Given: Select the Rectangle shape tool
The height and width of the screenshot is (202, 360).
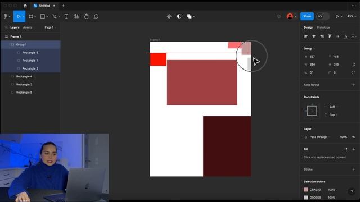Looking at the screenshot, I should pos(43,16).
